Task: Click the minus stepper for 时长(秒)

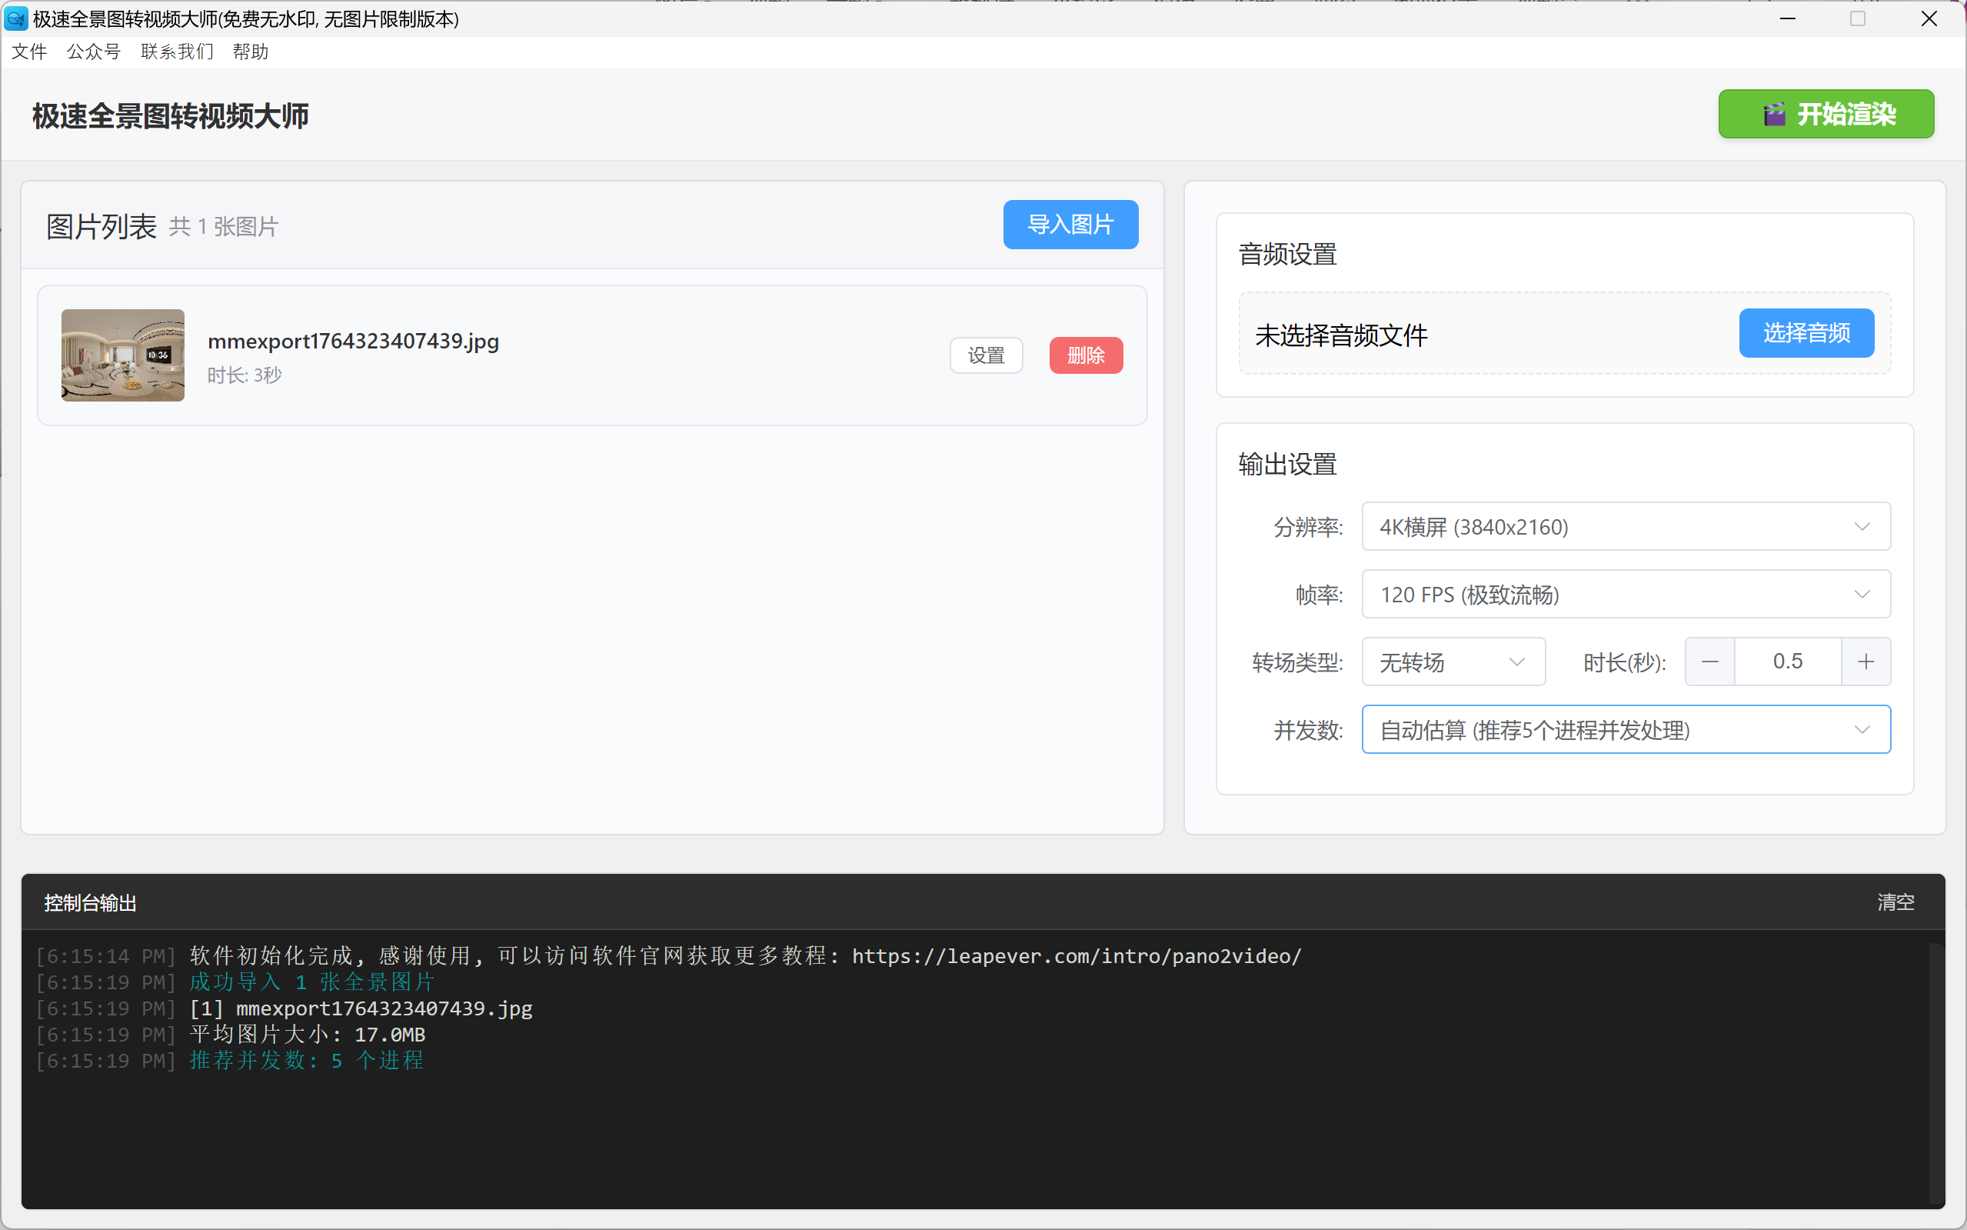Action: coord(1709,662)
